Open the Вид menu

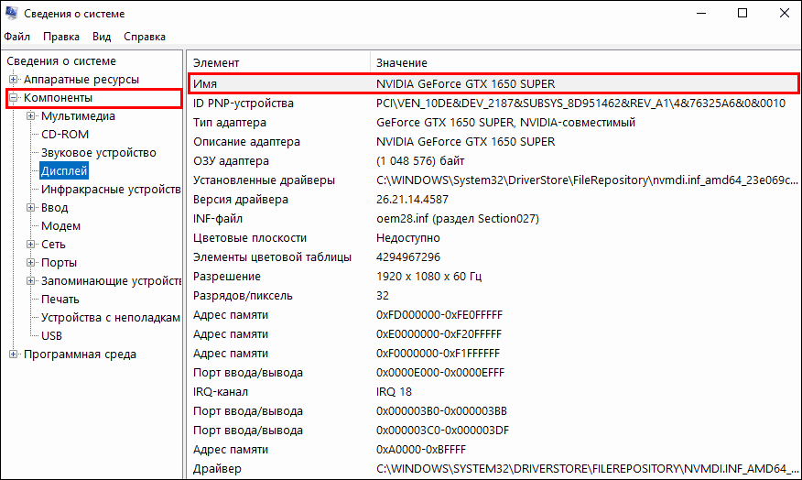click(x=102, y=37)
